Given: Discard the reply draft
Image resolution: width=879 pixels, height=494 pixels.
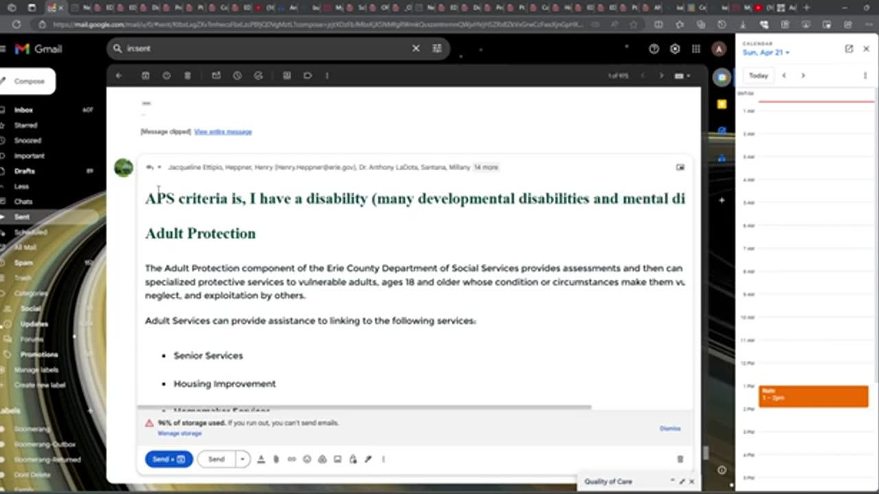Looking at the screenshot, I should click(680, 459).
